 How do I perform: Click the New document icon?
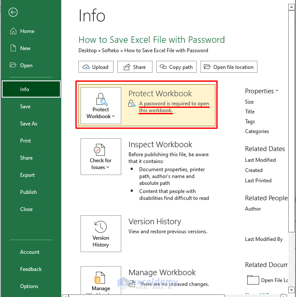(x=13, y=48)
